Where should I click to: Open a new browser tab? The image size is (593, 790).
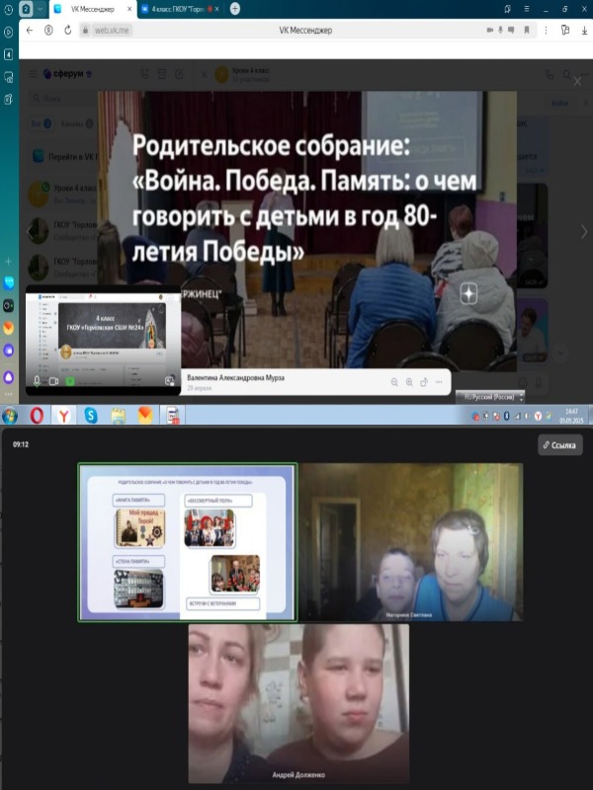tap(235, 9)
